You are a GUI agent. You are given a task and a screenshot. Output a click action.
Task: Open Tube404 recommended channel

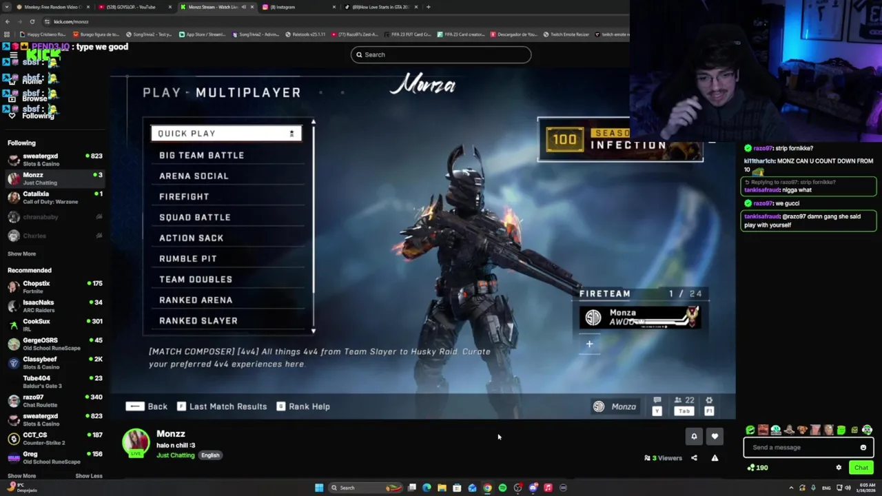point(55,382)
